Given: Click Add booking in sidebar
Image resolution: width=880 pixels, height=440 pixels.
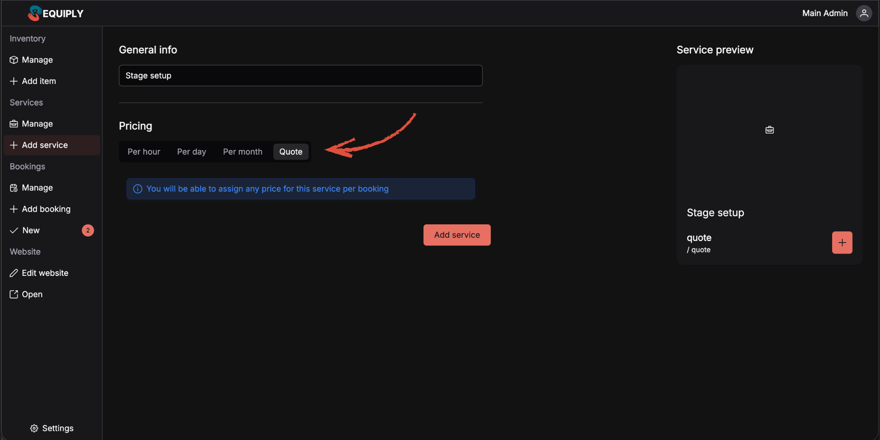Looking at the screenshot, I should 46,209.
